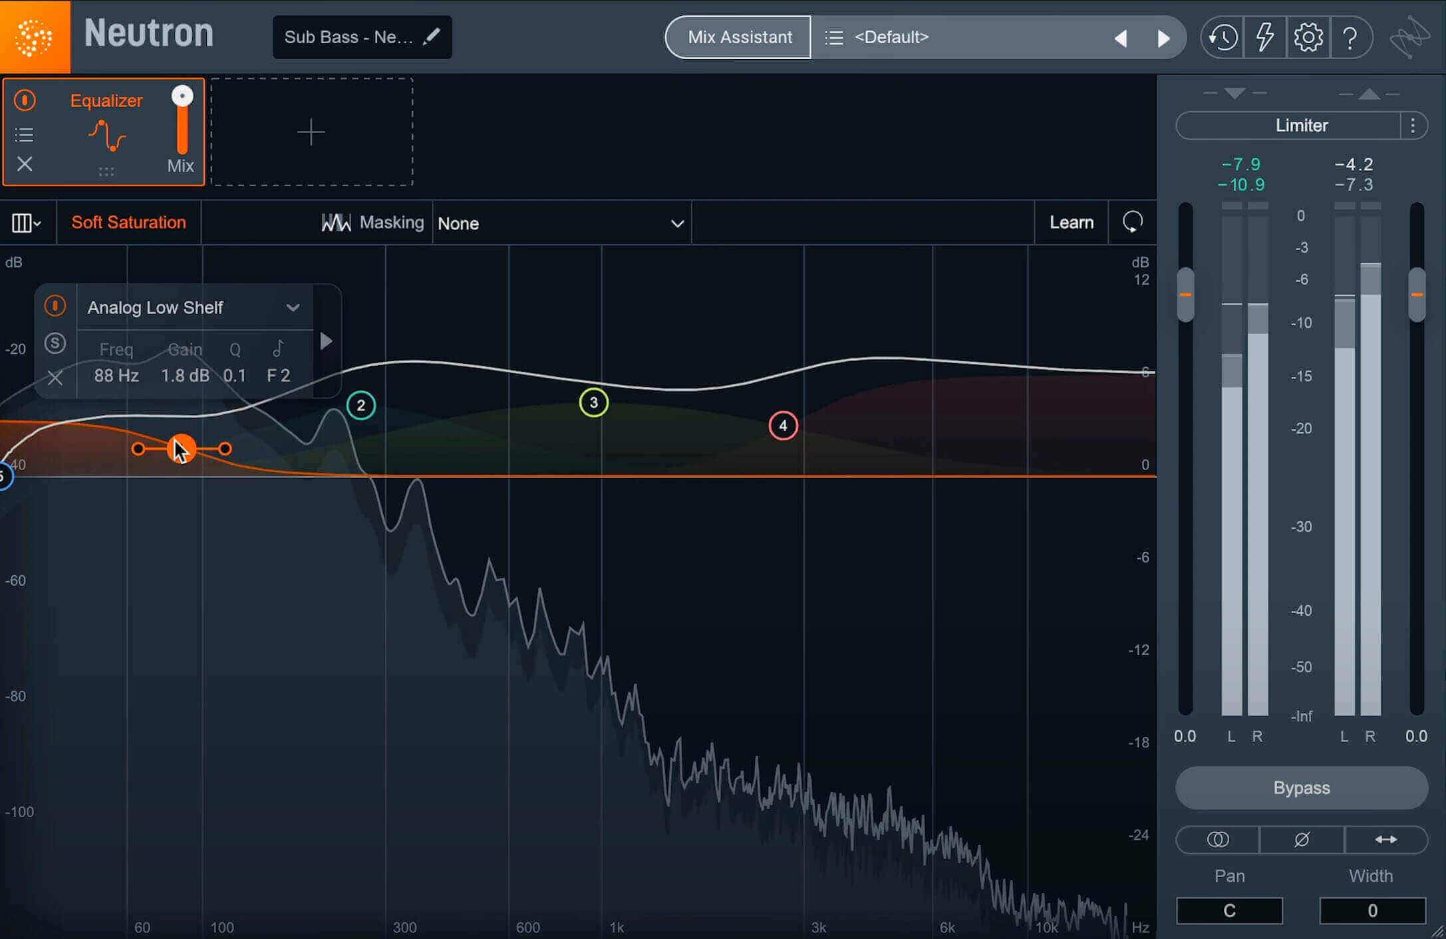The width and height of the screenshot is (1446, 939).
Task: Click the input gain slider handle
Action: tap(1185, 295)
